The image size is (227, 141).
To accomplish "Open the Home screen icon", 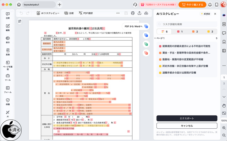I will pos(19,5).
